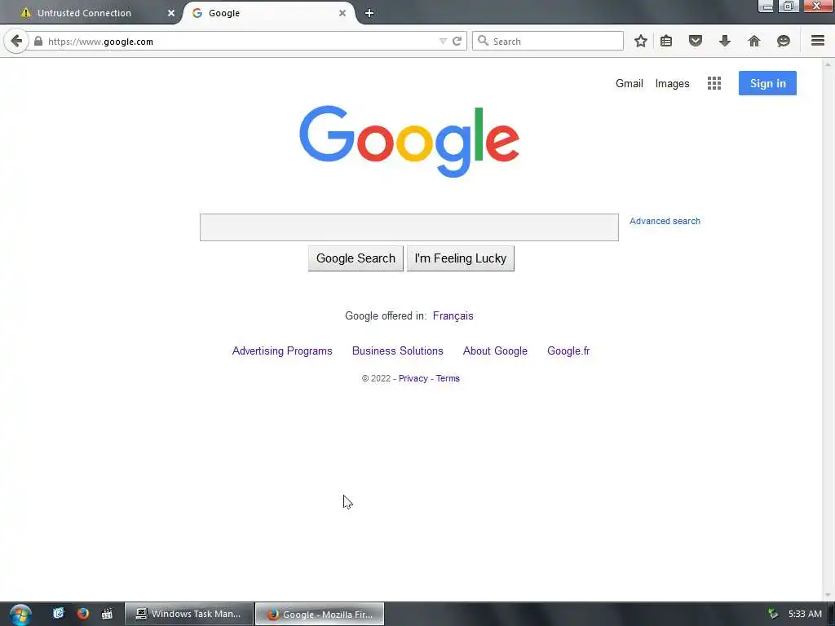Image resolution: width=835 pixels, height=626 pixels.
Task: Reload the page with the refresh icon
Action: [x=457, y=41]
